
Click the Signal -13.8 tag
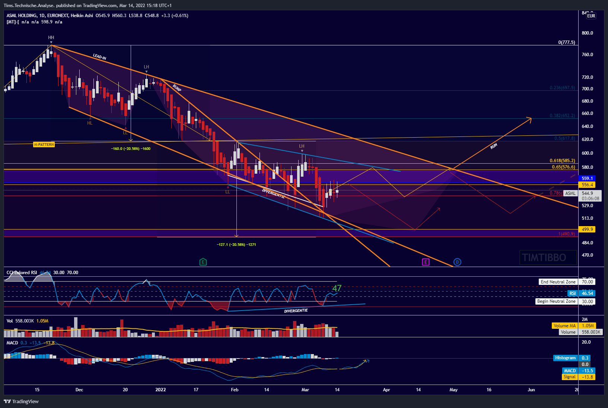pos(579,377)
